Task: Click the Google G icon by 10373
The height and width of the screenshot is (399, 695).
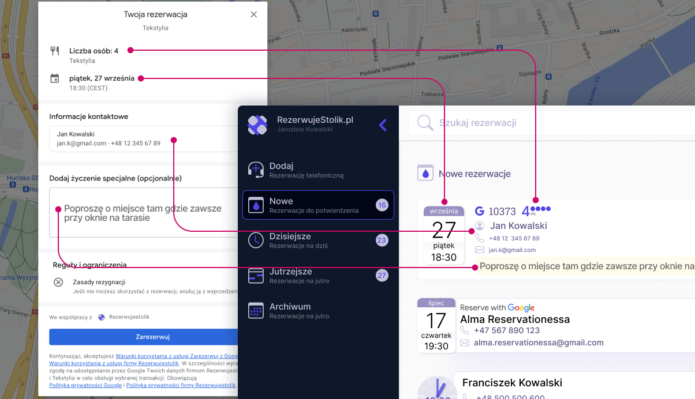Action: pos(479,212)
